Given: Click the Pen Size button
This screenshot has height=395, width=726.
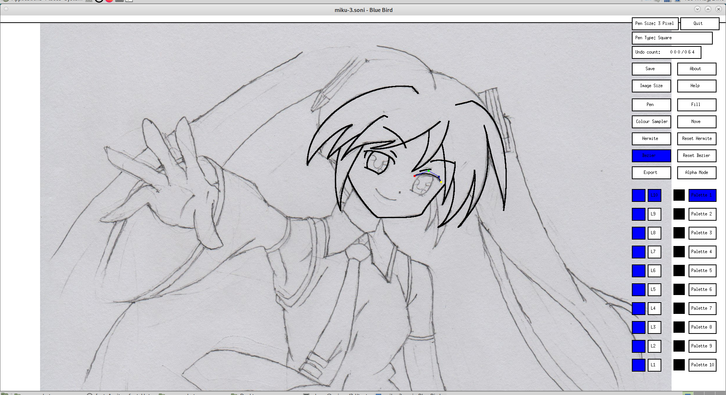Looking at the screenshot, I should pos(655,24).
